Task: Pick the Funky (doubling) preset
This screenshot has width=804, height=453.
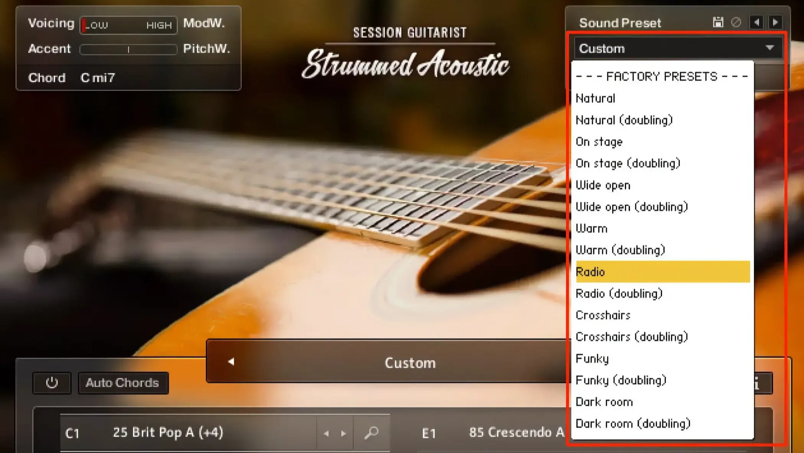Action: coord(663,380)
